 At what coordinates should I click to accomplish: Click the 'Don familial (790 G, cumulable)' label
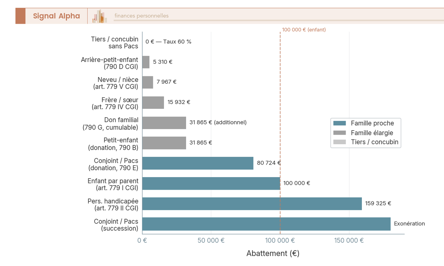pyautogui.click(x=110, y=124)
